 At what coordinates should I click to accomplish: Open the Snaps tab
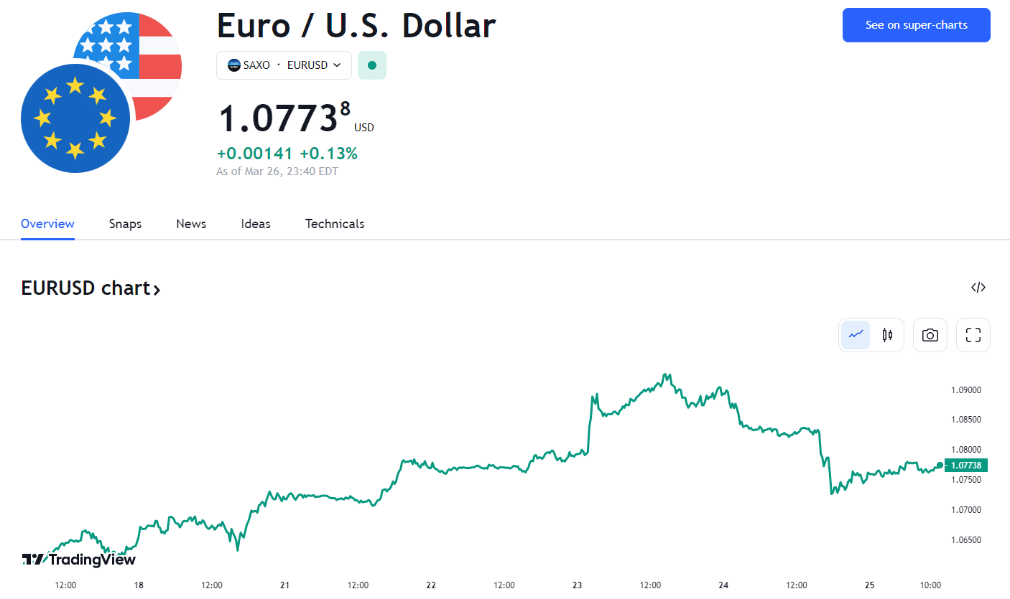[125, 224]
